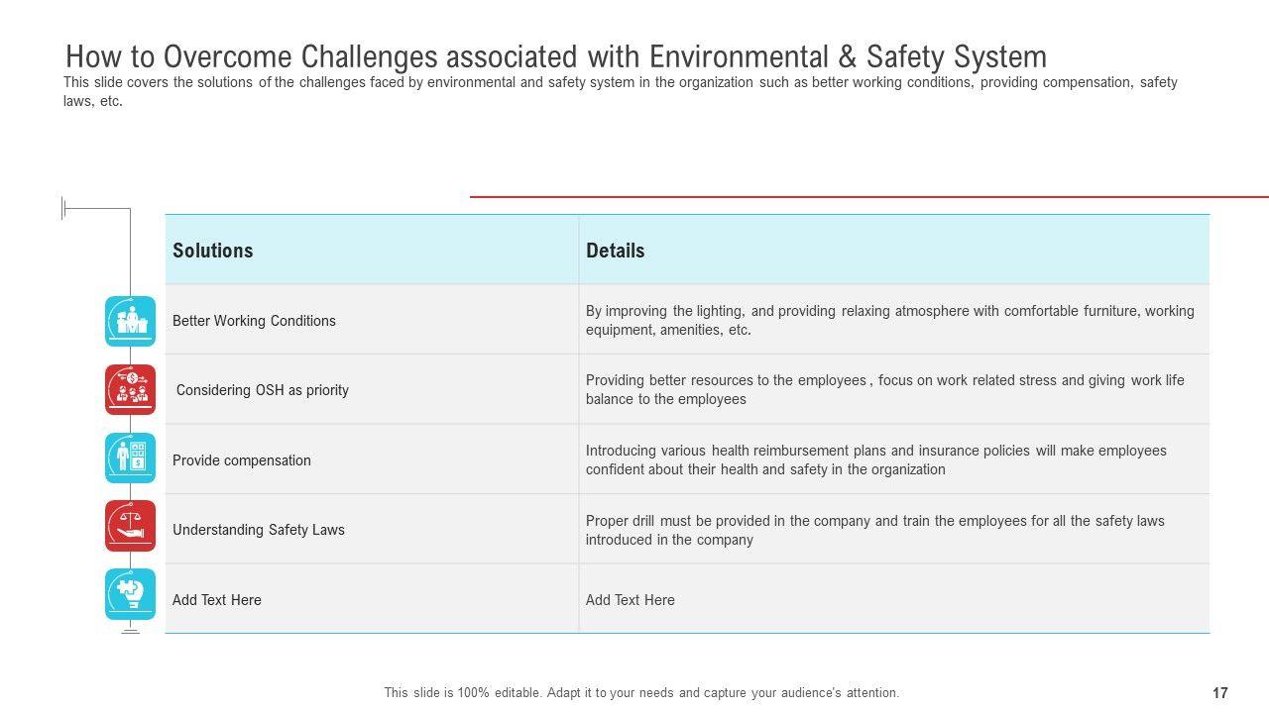1269x713 pixels.
Task: Select the proper drill details text
Action: pyautogui.click(x=874, y=530)
